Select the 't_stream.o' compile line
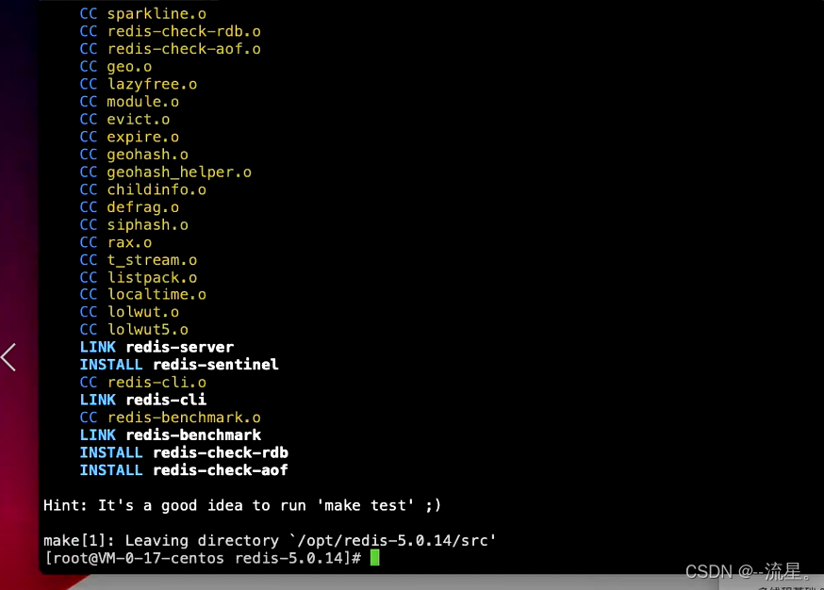 139,260
